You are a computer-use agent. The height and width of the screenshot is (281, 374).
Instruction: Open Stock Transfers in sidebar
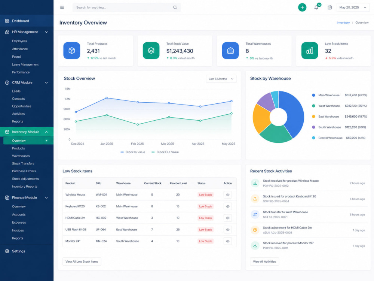click(23, 163)
